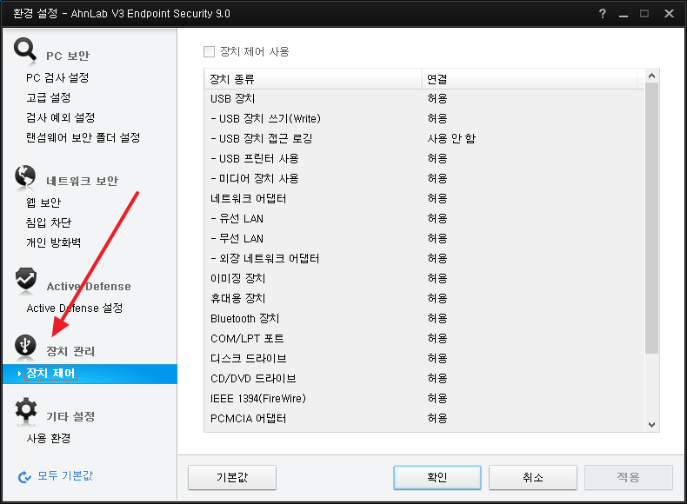687x504 pixels.
Task: Open 사용 환경 settings
Action: click(48, 438)
